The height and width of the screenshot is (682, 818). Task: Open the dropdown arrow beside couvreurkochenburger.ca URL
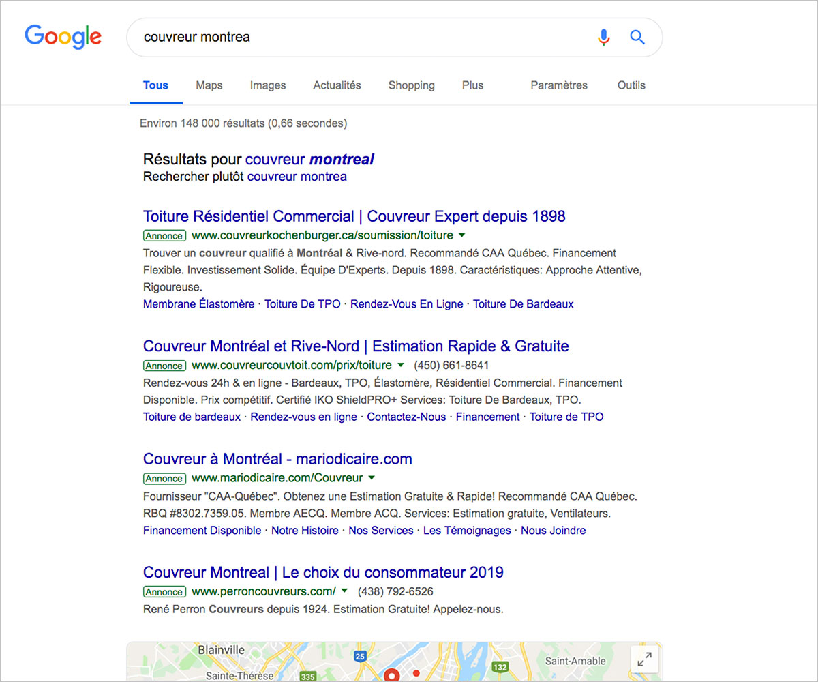[x=463, y=235]
